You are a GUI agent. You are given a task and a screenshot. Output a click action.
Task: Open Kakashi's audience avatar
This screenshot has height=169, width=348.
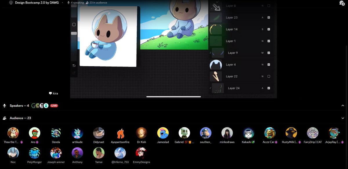[249, 133]
